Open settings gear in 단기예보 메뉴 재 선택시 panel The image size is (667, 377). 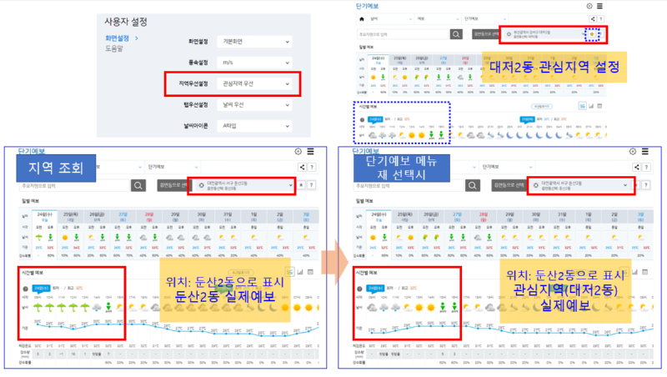pyautogui.click(x=633, y=152)
